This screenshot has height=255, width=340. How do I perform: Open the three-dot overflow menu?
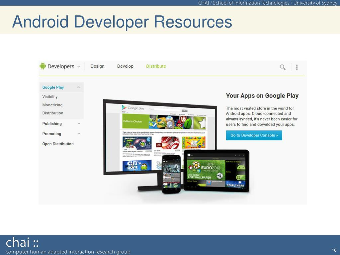click(297, 67)
